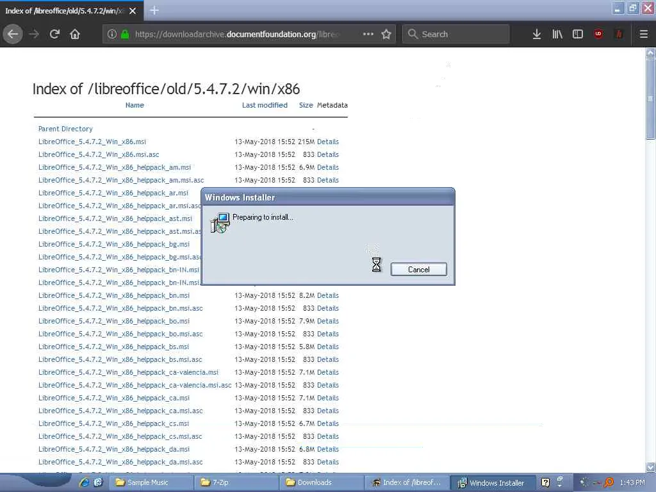This screenshot has width=656, height=492.
Task: Open helppack_bg.msi file link
Action: (x=114, y=244)
